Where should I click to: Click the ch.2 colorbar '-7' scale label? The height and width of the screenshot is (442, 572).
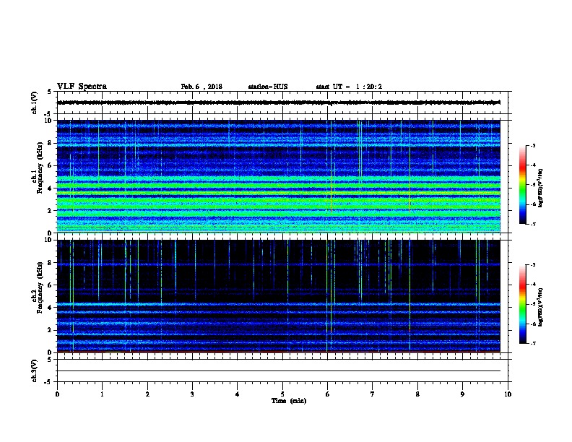point(533,343)
